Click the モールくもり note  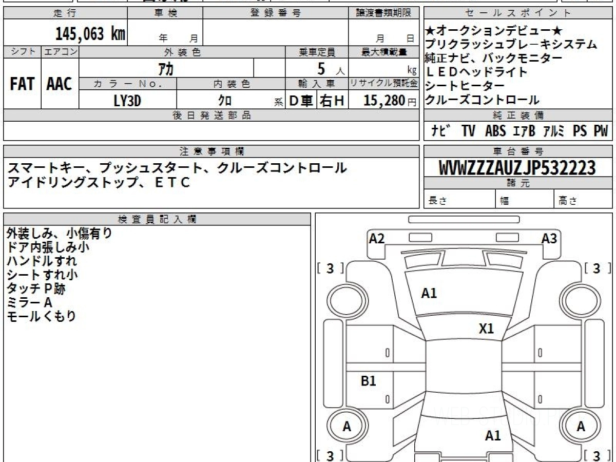[41, 316]
